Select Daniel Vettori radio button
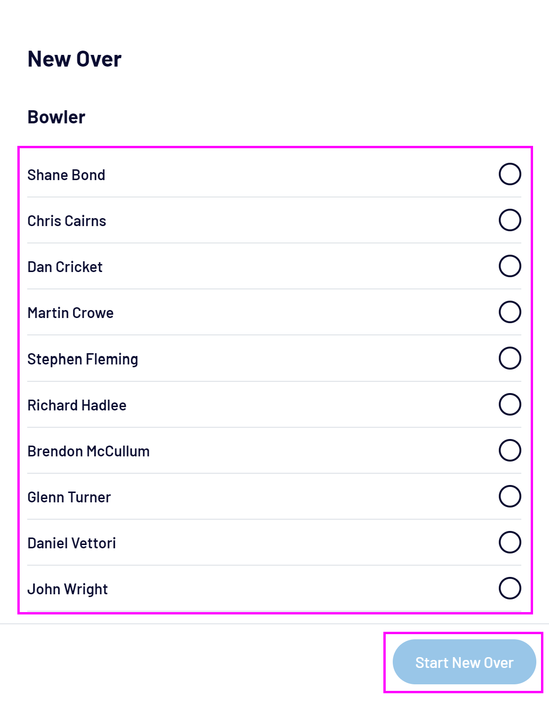 coord(510,542)
